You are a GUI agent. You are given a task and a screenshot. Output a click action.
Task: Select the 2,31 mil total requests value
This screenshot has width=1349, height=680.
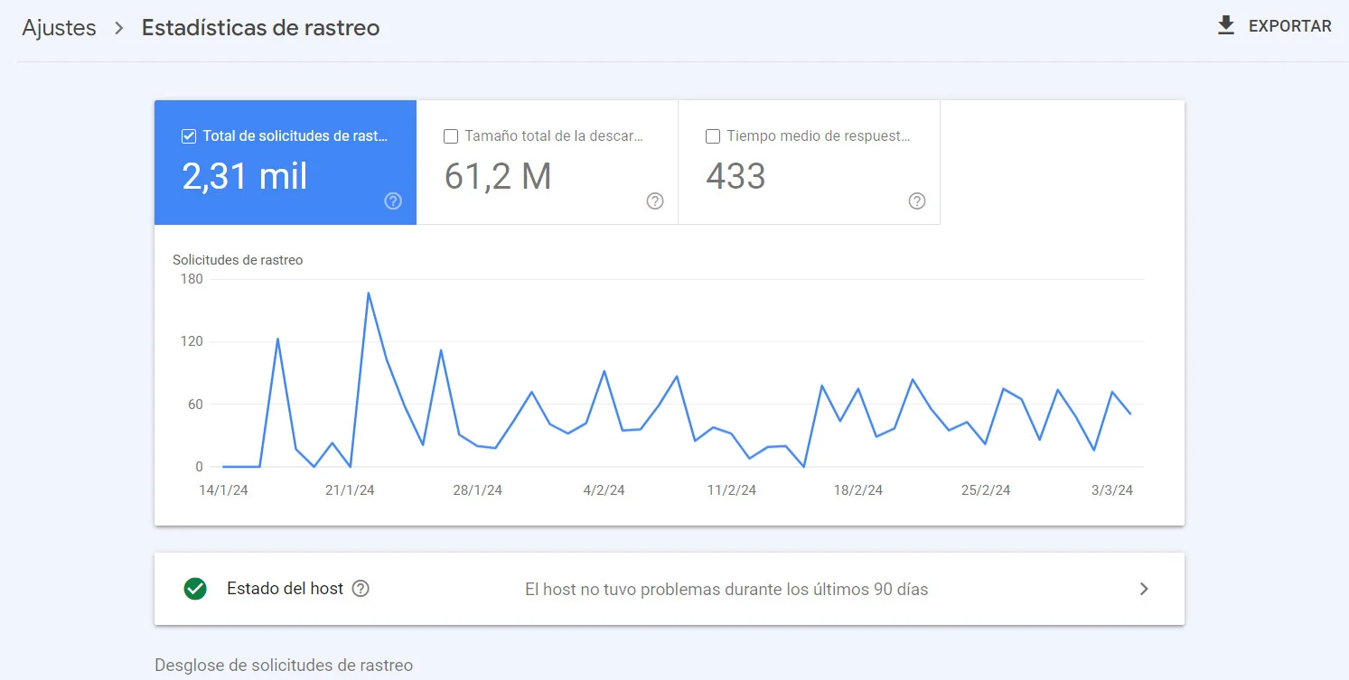click(245, 176)
